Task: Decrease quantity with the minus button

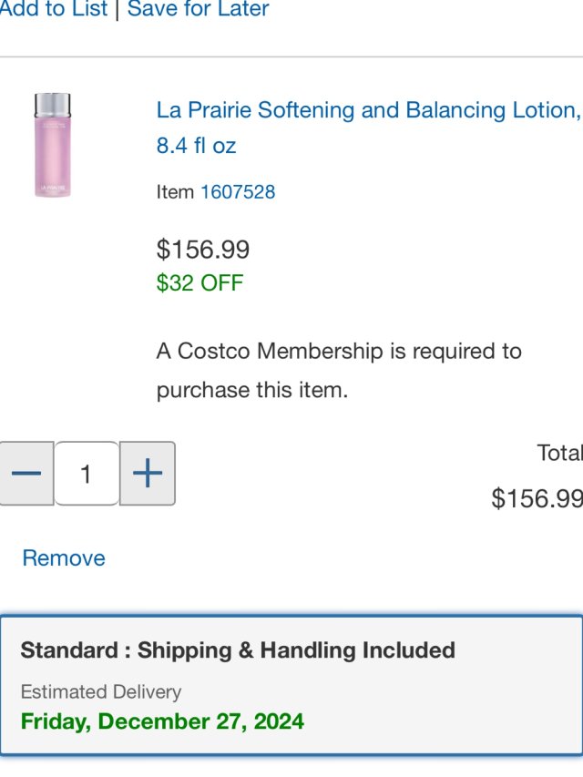Action: tap(26, 474)
